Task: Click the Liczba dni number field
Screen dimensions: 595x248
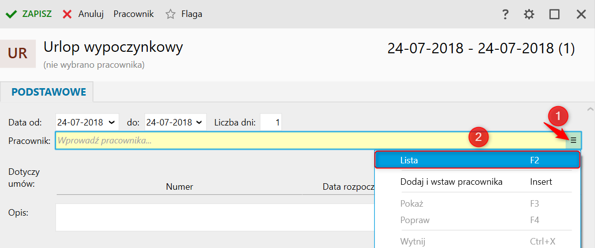Action: tap(271, 123)
